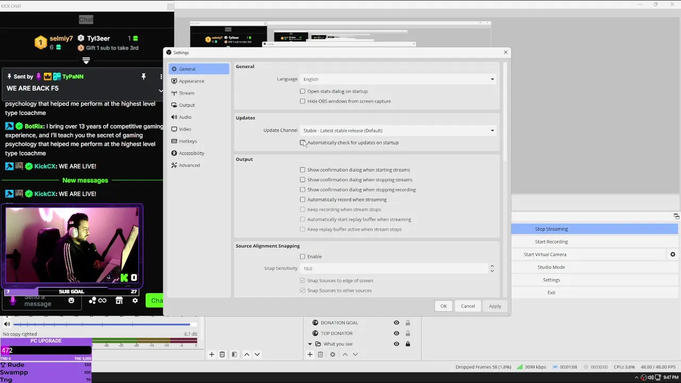681x383 pixels.
Task: Click the Stop Streaming button
Action: click(595, 229)
